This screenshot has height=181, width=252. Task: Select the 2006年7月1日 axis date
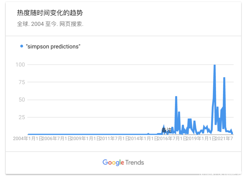click(x=56, y=139)
